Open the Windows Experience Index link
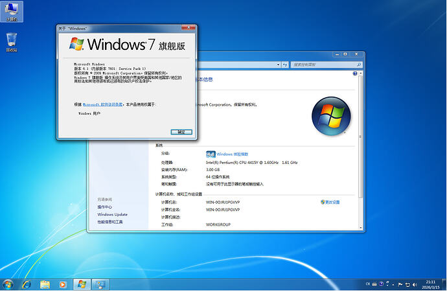Viewport: 447px width, 291px height. [x=233, y=154]
